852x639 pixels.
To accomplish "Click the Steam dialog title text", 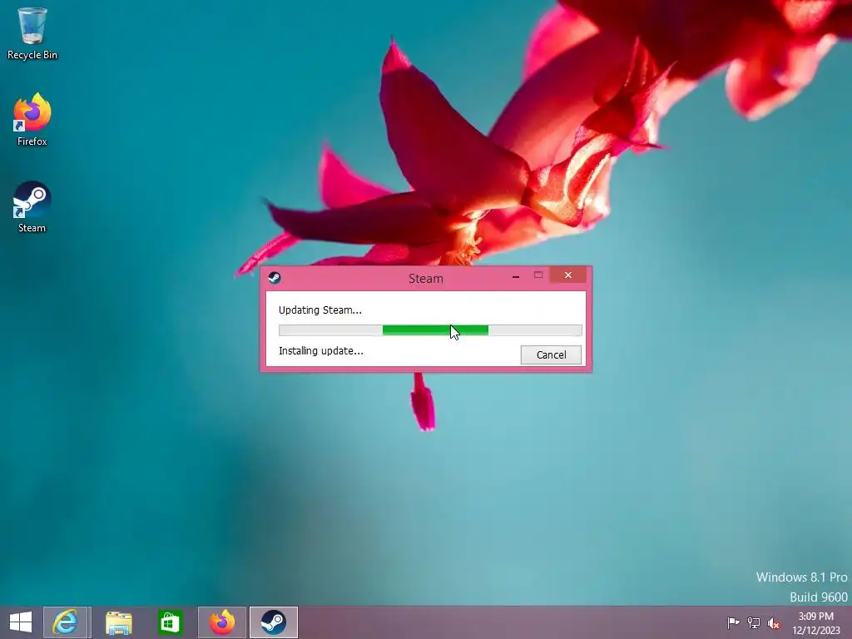I will pyautogui.click(x=425, y=279).
